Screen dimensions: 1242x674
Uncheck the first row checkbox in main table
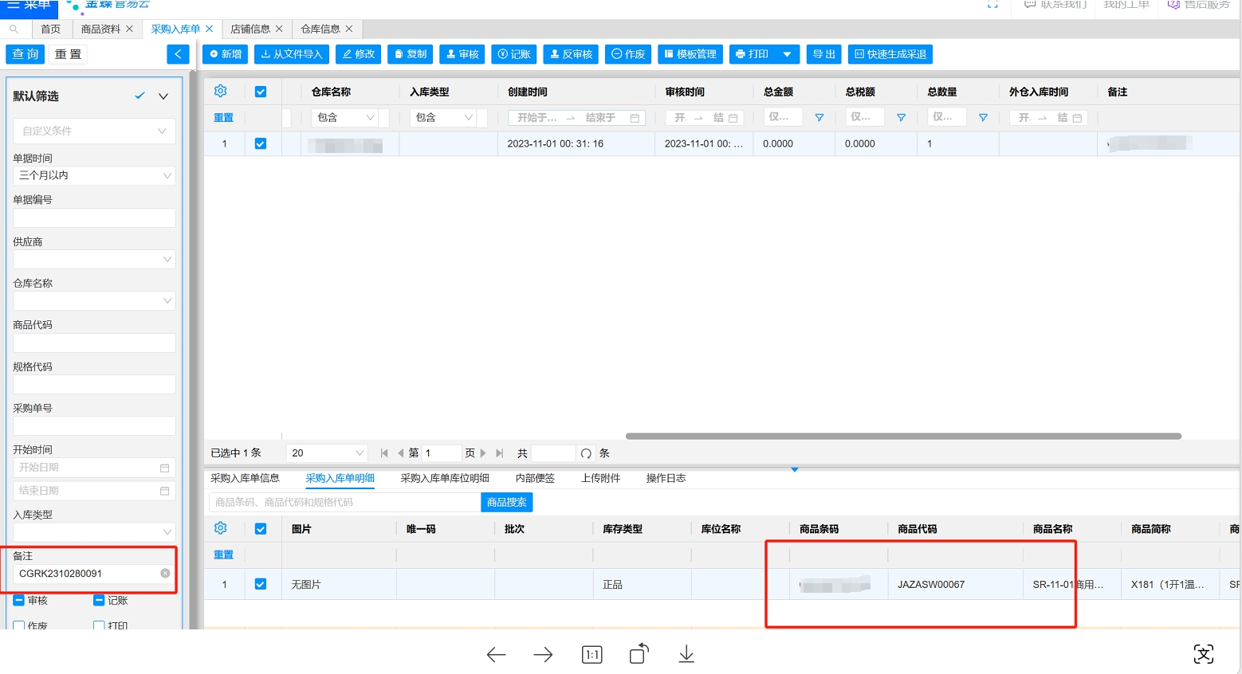[261, 144]
